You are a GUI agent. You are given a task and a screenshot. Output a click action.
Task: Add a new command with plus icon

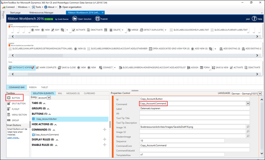105,130
